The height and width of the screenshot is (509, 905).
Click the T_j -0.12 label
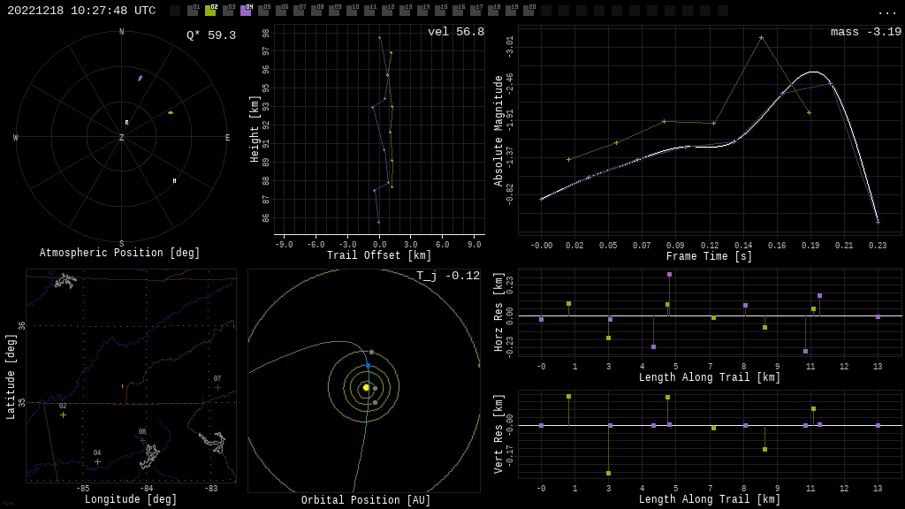click(448, 276)
